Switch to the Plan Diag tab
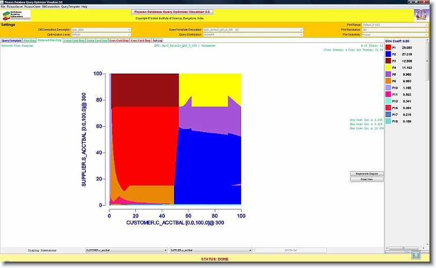436x268 pixels. tap(30, 40)
